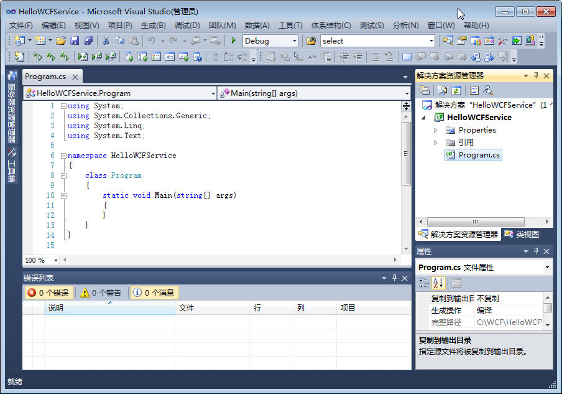Screen dimensions: 562x394
Task: Sort the error list by 文件 column
Action: pos(212,308)
